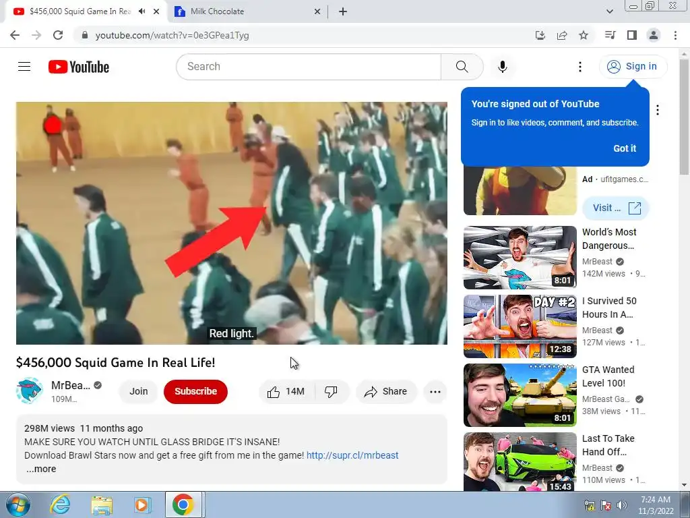The image size is (690, 518).
Task: Start voice search with microphone icon
Action: [502, 67]
